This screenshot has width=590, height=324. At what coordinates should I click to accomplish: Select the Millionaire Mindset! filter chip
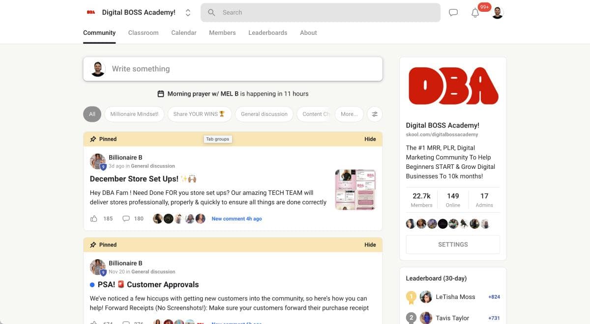(x=134, y=114)
